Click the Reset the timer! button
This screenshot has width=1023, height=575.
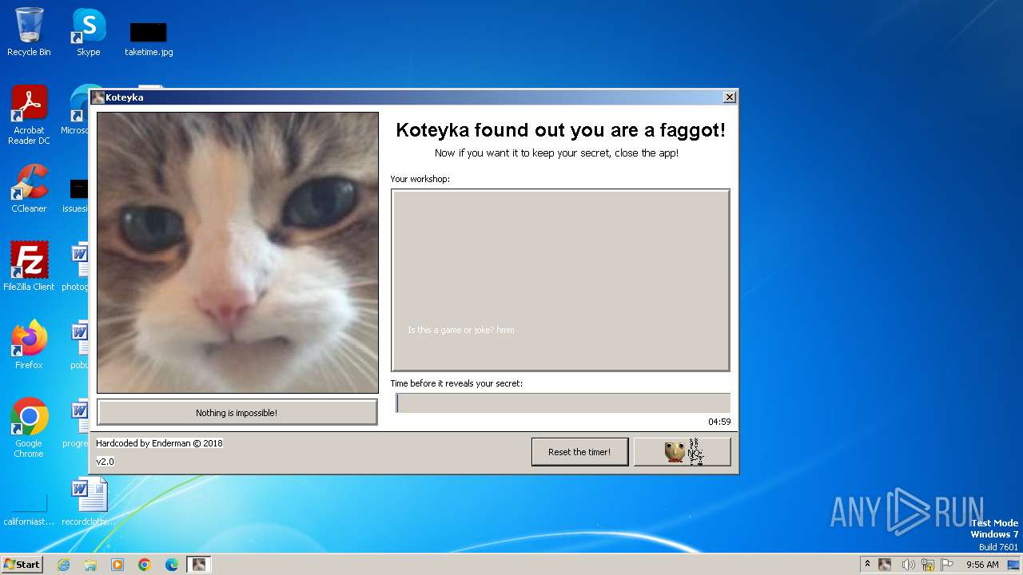pyautogui.click(x=579, y=452)
